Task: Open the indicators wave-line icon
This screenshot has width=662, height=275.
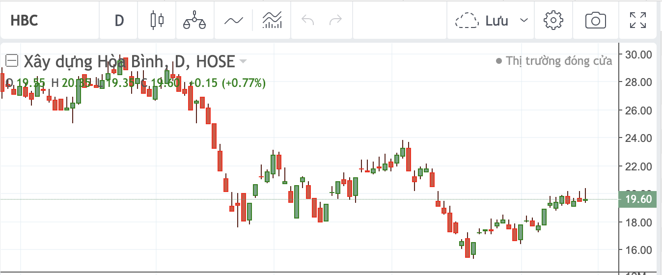Action: pyautogui.click(x=234, y=21)
